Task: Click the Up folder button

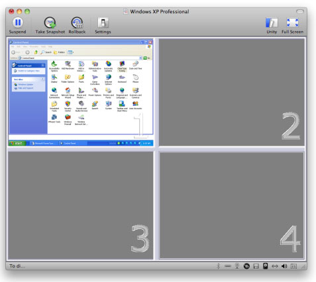Action: point(36,52)
